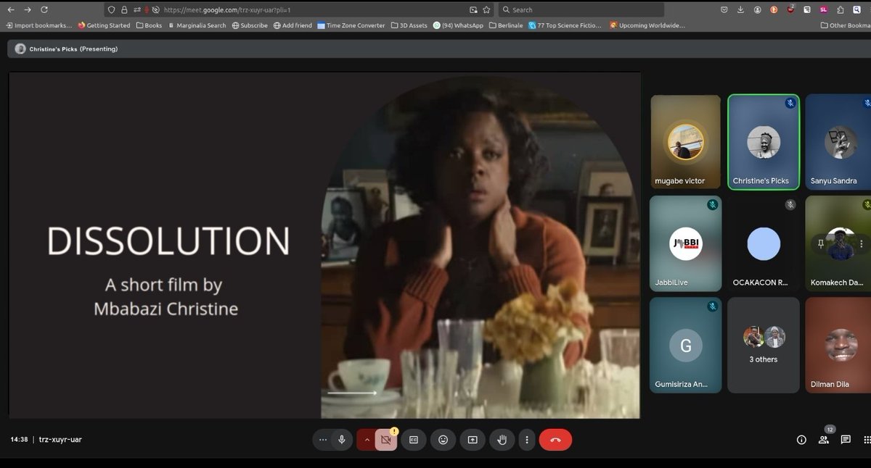Toggle picture-in-picture icon in address bar

click(474, 10)
